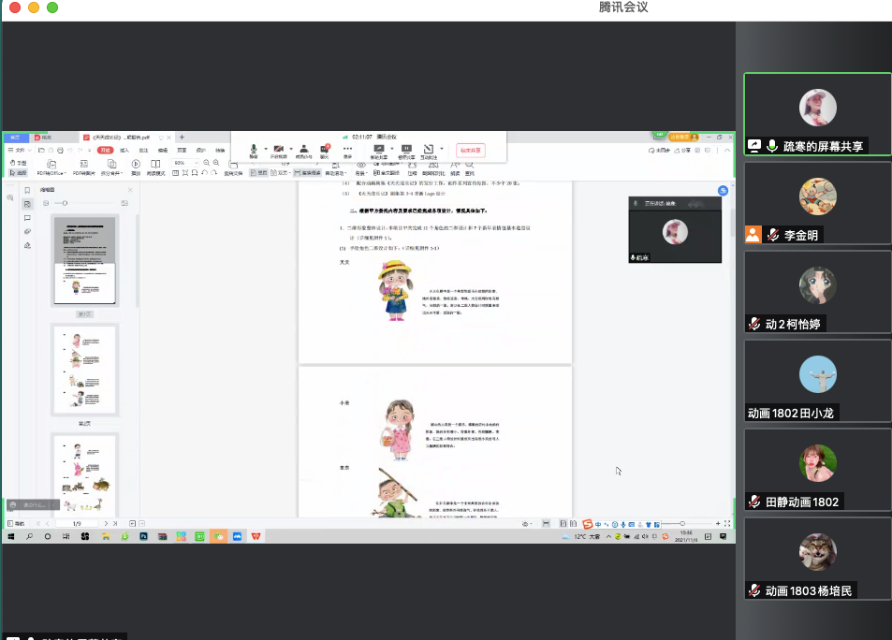Expand camera options arrow beside video icon
The width and height of the screenshot is (892, 640).
tap(291, 149)
